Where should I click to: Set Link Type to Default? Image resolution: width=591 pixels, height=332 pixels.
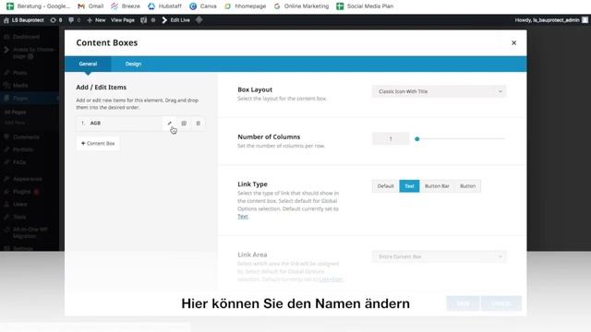(x=385, y=186)
